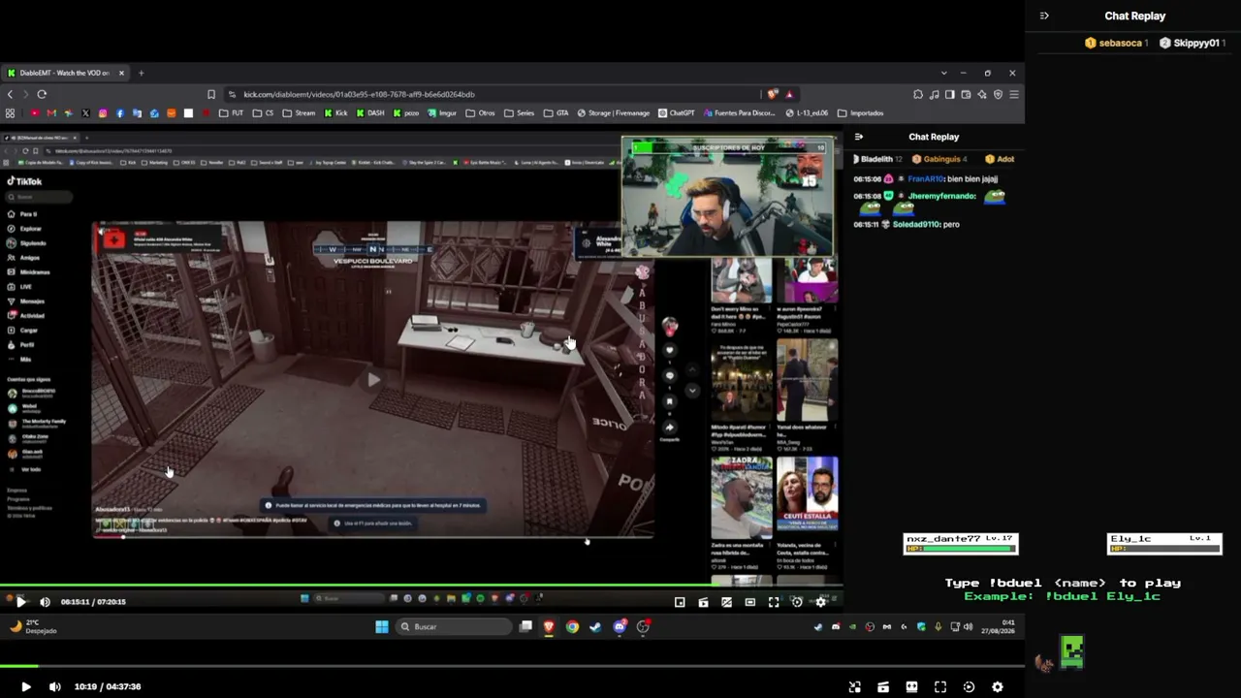Mute the inner Kick VOD volume
Screen dimensions: 1241x698
45,602
